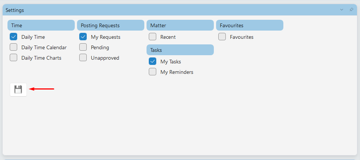Click the Favourites section header
Screen dimensions: 360x160
point(250,25)
